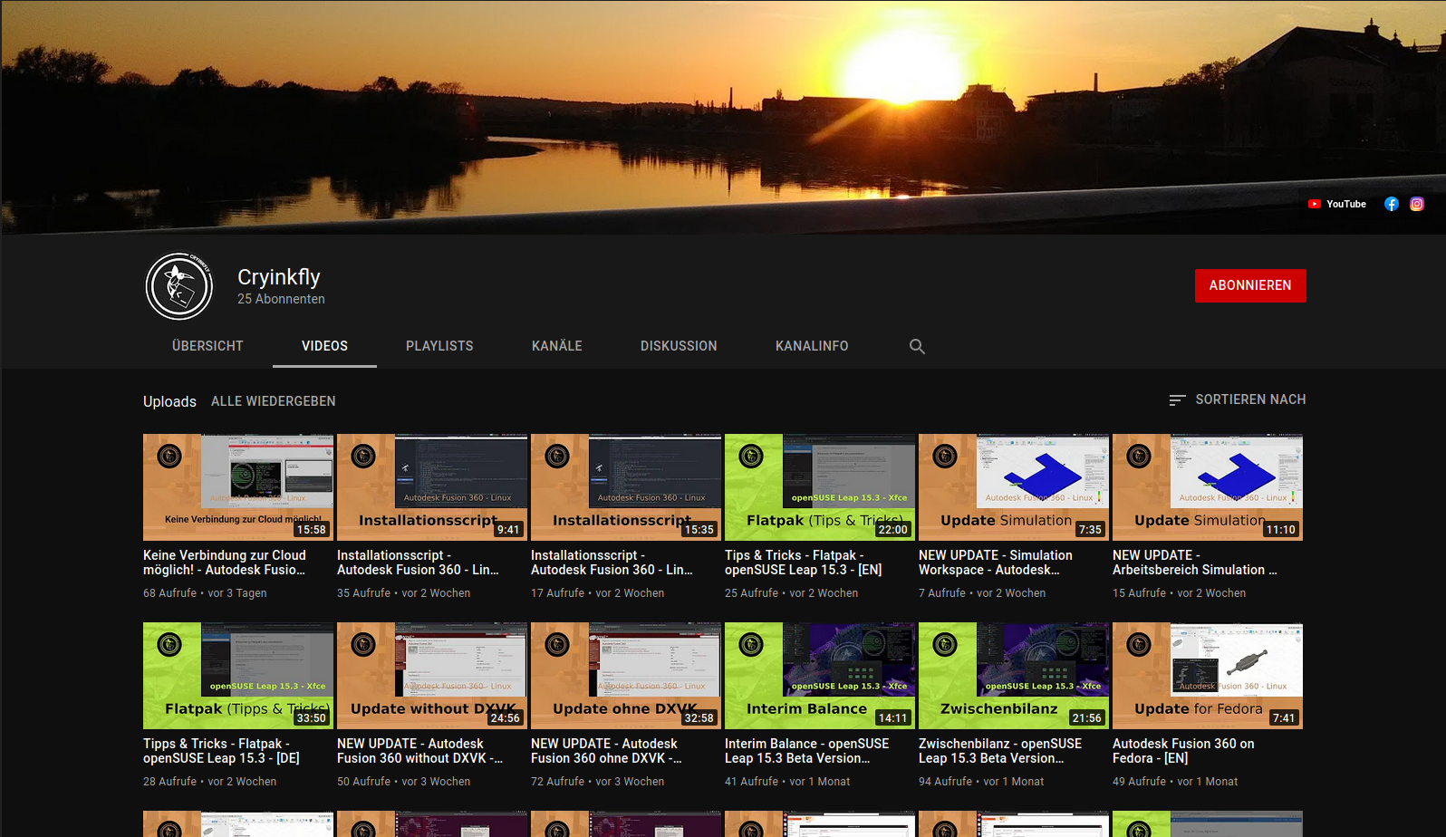Open the Sortieren nach sort menu

(x=1238, y=399)
